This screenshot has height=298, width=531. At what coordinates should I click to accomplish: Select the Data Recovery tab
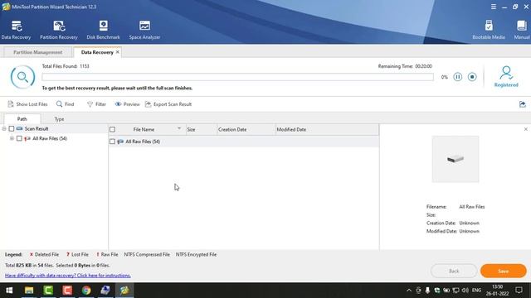coord(97,52)
